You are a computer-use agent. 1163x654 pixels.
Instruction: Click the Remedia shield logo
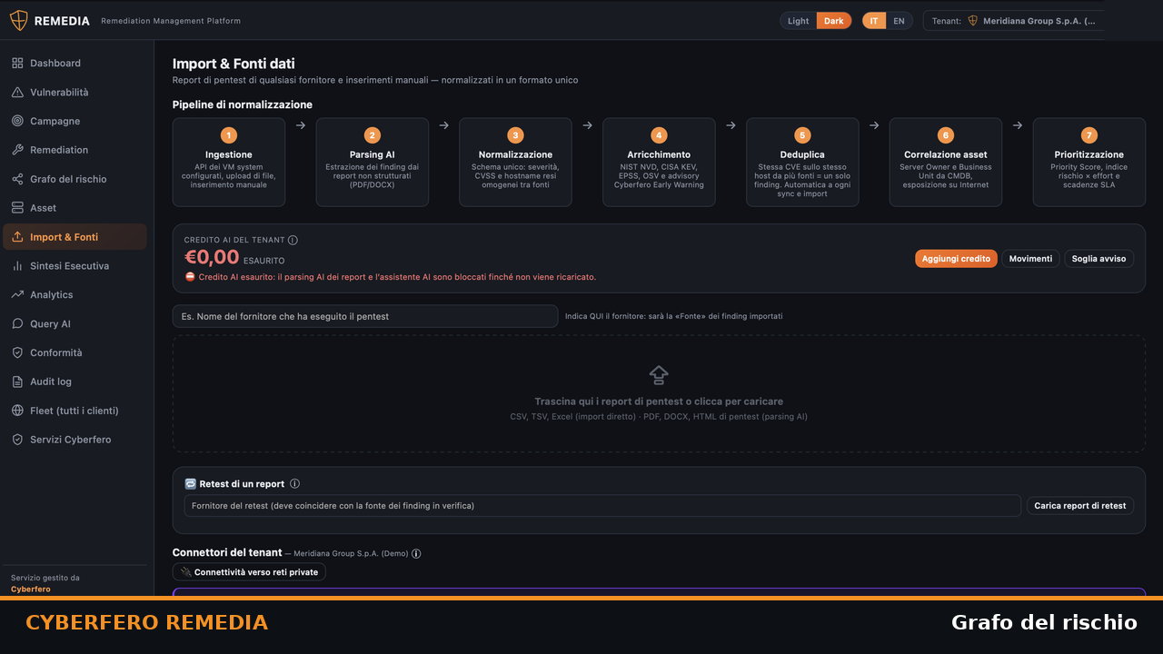coord(19,20)
